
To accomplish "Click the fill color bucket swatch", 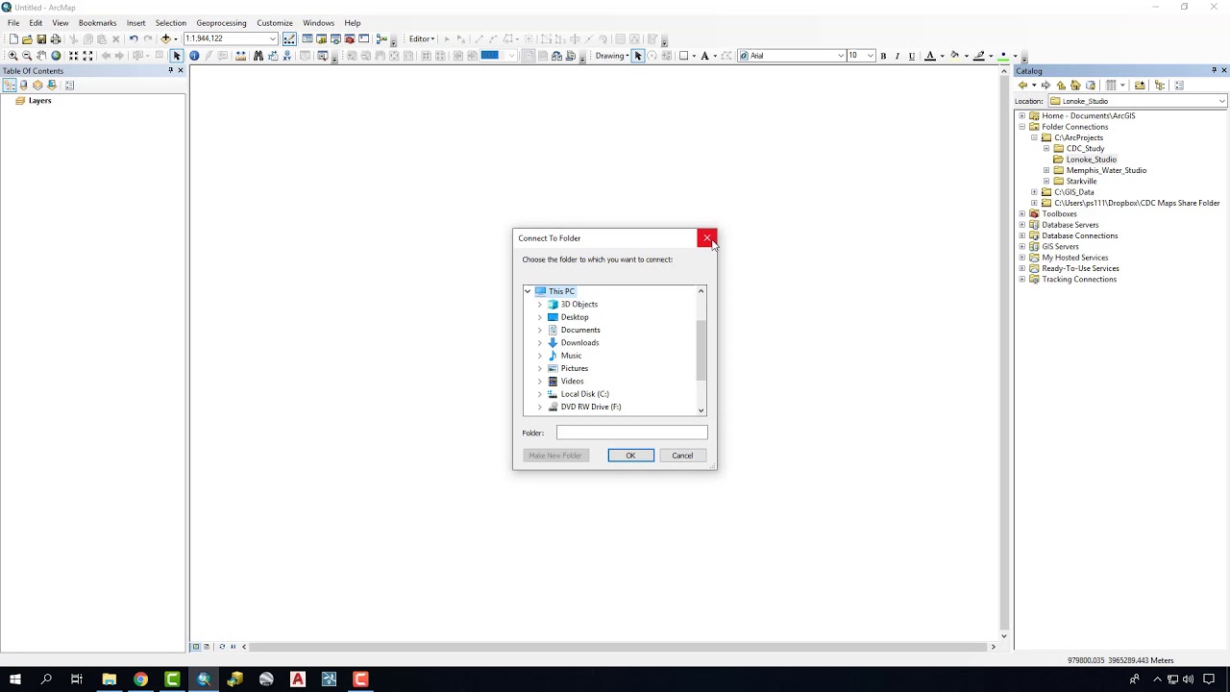I will pyautogui.click(x=954, y=56).
